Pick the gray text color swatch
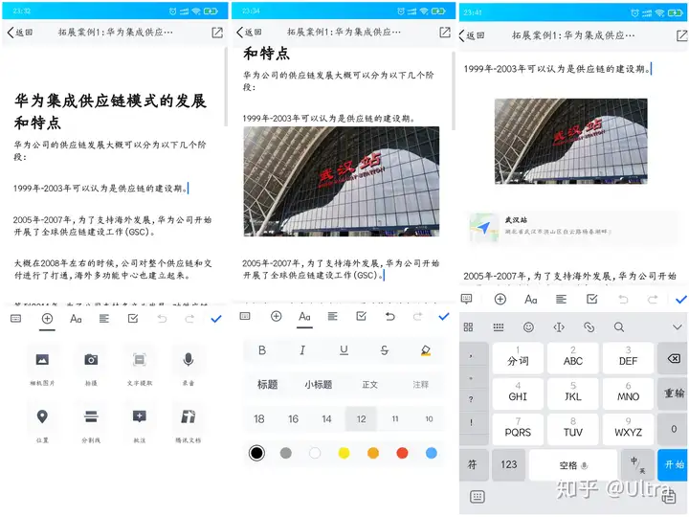689x517 pixels. (x=285, y=453)
